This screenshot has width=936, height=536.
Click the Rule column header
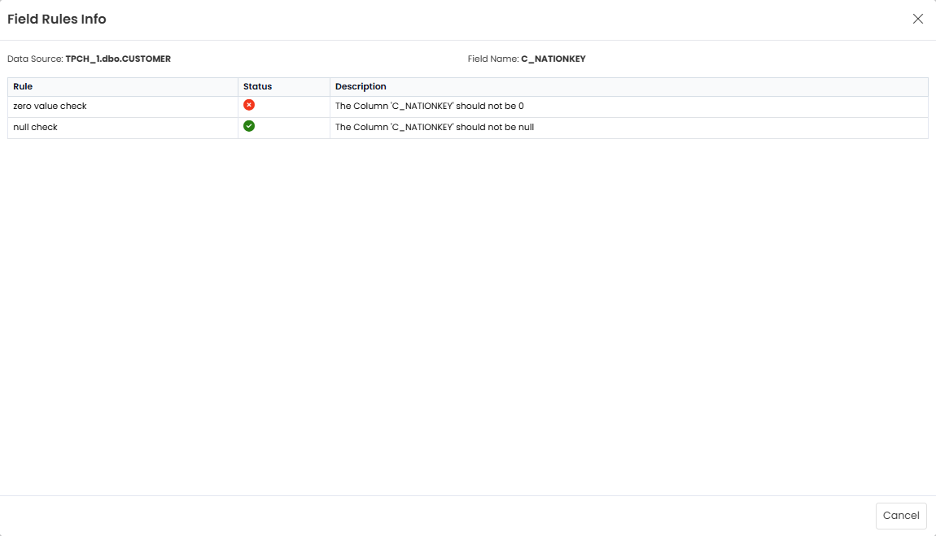click(123, 87)
